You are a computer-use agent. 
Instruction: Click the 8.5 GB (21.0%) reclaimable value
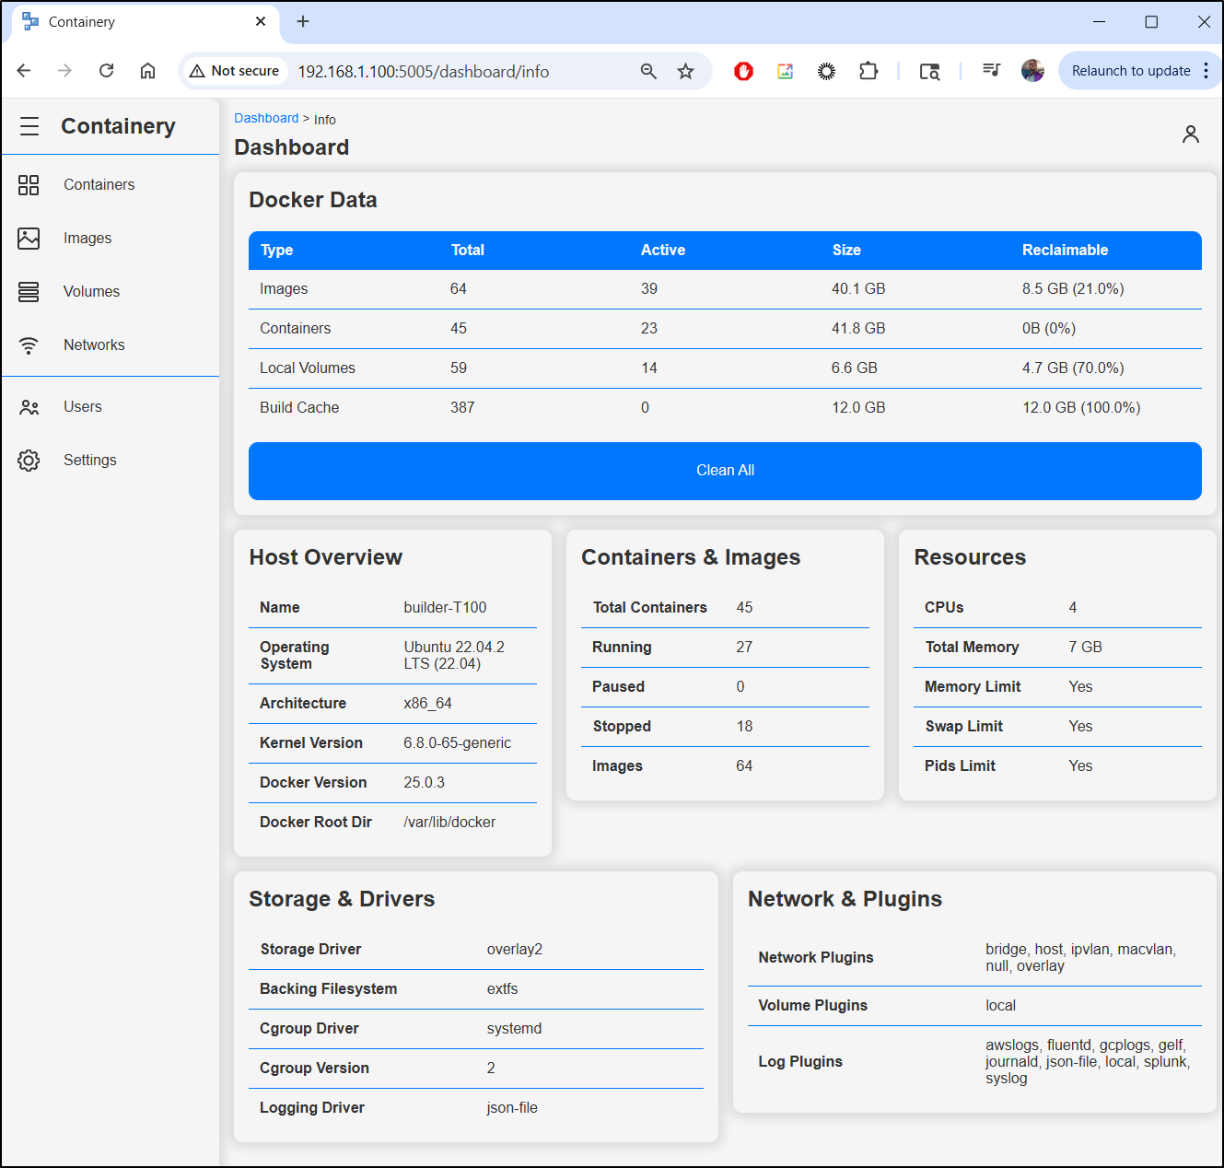1073,289
